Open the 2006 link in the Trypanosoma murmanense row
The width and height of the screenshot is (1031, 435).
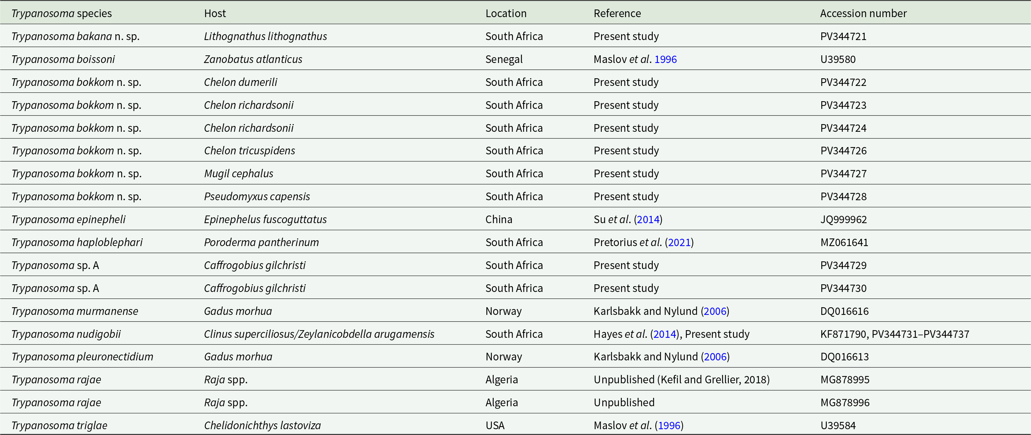(715, 311)
